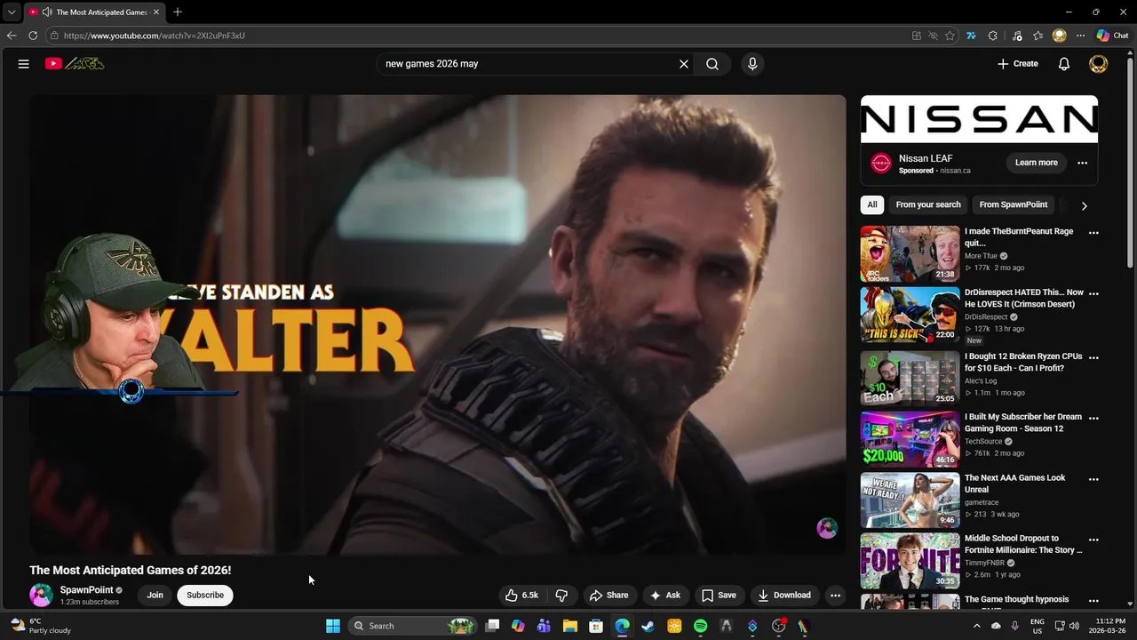Mute the tab via speaker icon
Image resolution: width=1137 pixels, height=640 pixels.
47,12
